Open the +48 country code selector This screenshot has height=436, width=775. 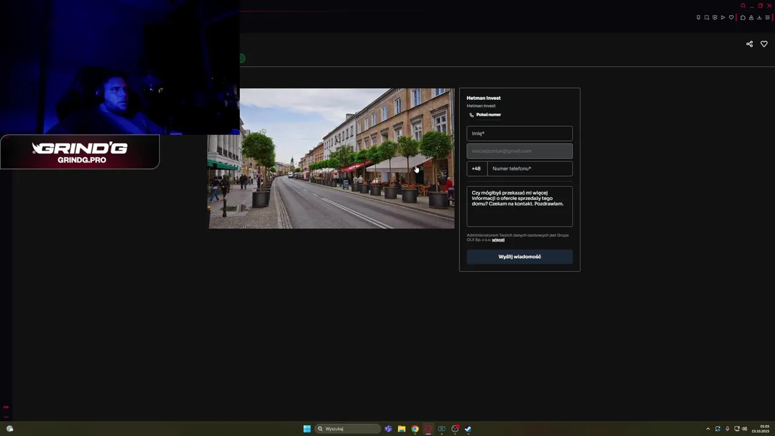pos(477,169)
